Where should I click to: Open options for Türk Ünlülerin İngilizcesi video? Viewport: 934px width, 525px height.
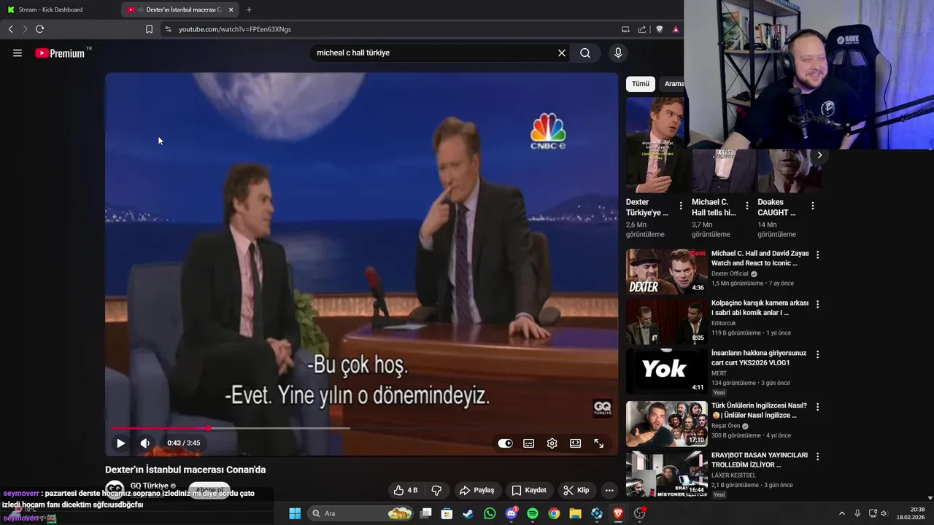pos(817,406)
